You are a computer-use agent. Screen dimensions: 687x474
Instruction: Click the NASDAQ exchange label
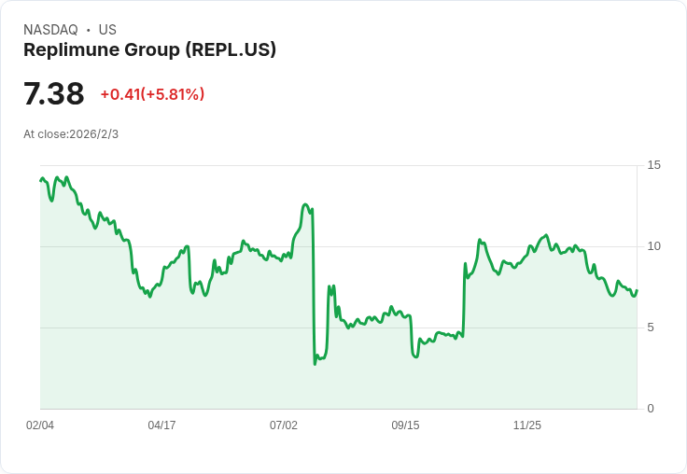(50, 30)
